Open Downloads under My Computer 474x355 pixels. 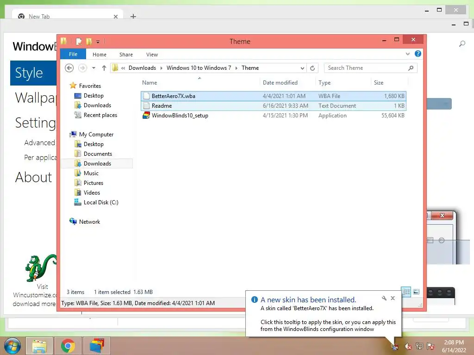click(x=97, y=164)
